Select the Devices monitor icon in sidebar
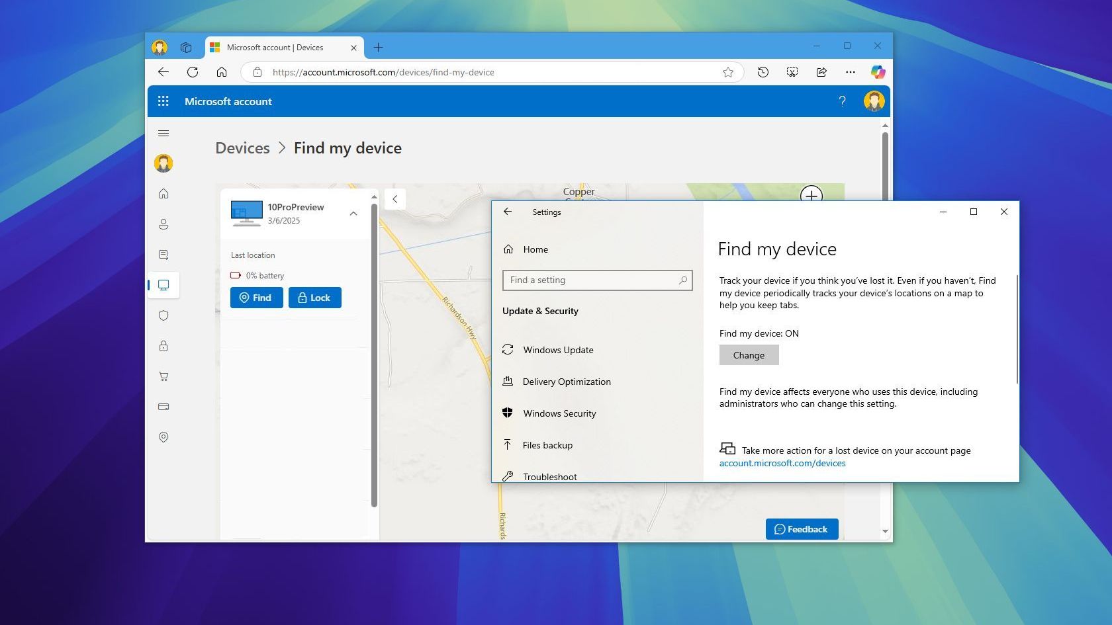 click(x=163, y=285)
